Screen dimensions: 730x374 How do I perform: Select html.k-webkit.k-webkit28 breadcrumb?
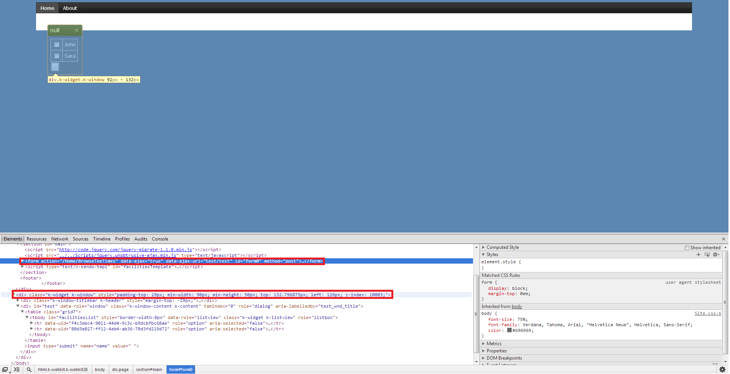click(x=63, y=369)
